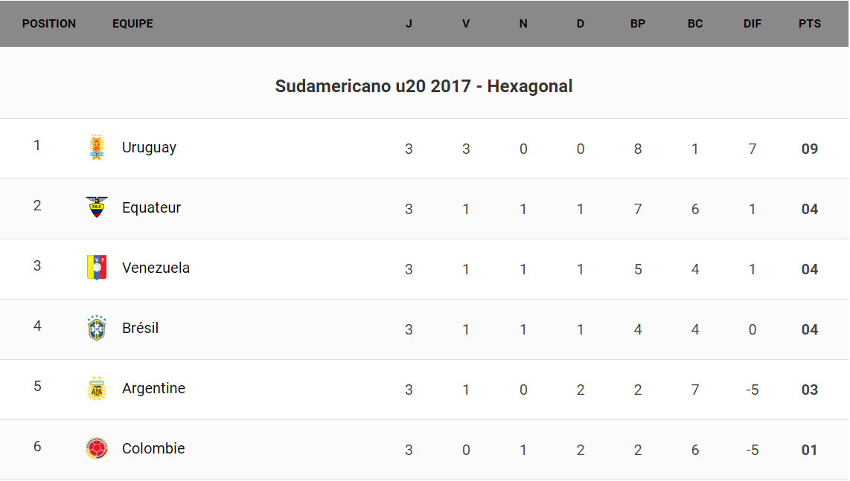The width and height of the screenshot is (850, 481).
Task: Open the Equateur team name link
Action: (x=151, y=208)
